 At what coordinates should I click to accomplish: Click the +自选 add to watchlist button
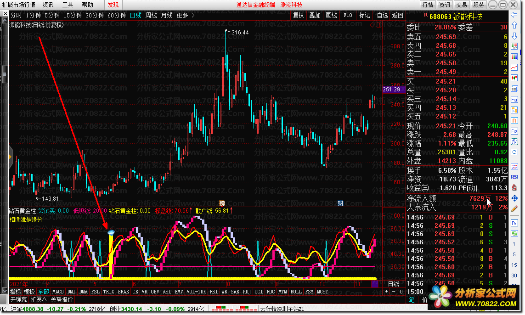pos(381,16)
